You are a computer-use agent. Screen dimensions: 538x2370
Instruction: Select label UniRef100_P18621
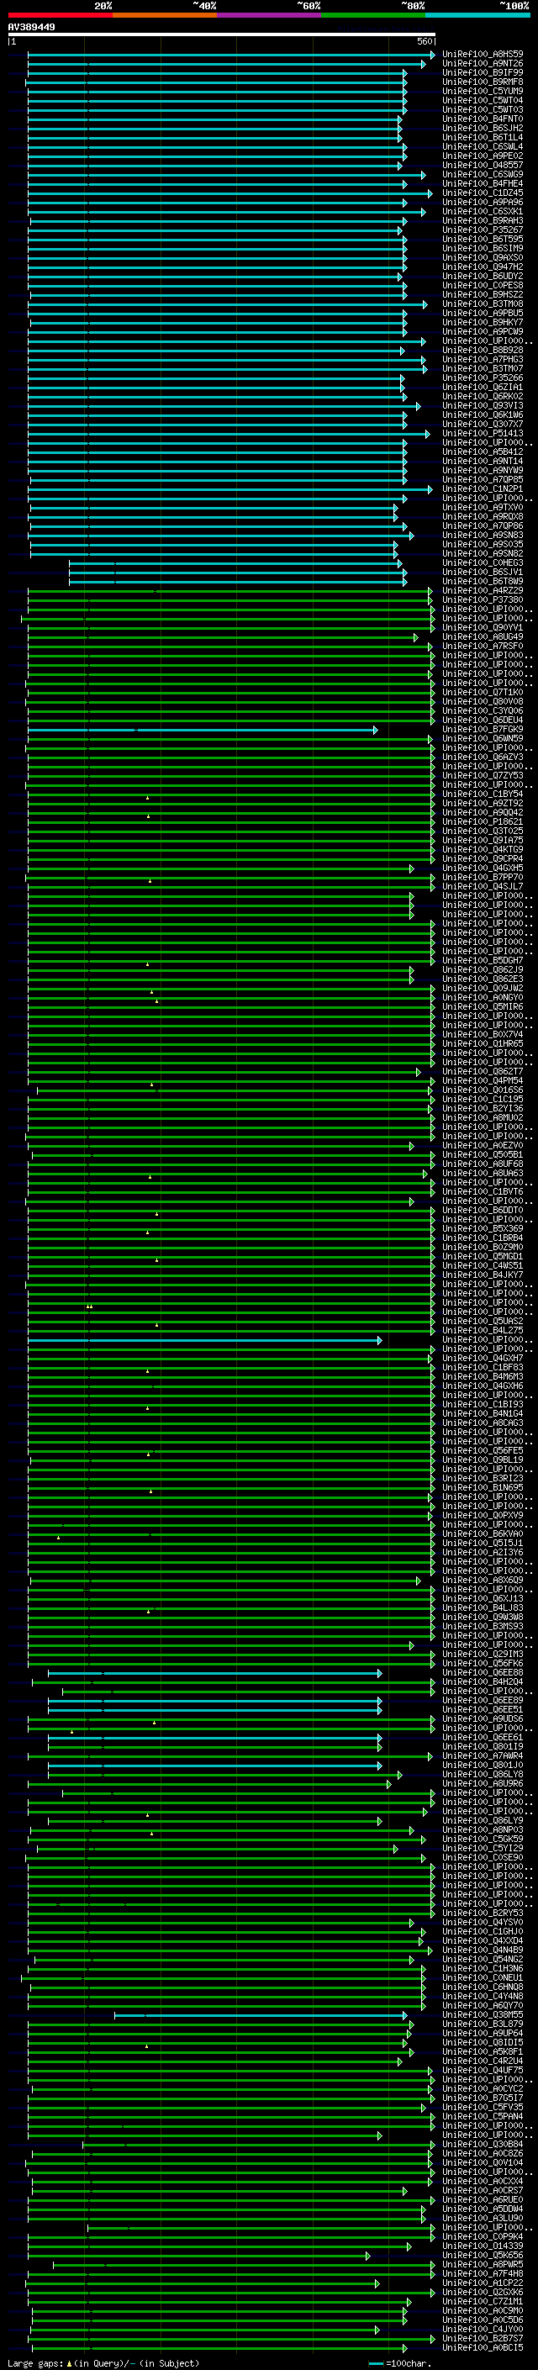point(483,821)
